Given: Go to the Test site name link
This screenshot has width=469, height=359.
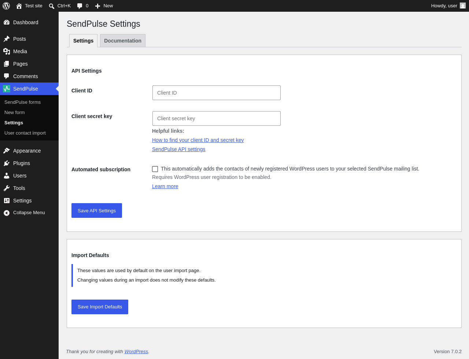Looking at the screenshot, I should click(x=34, y=6).
